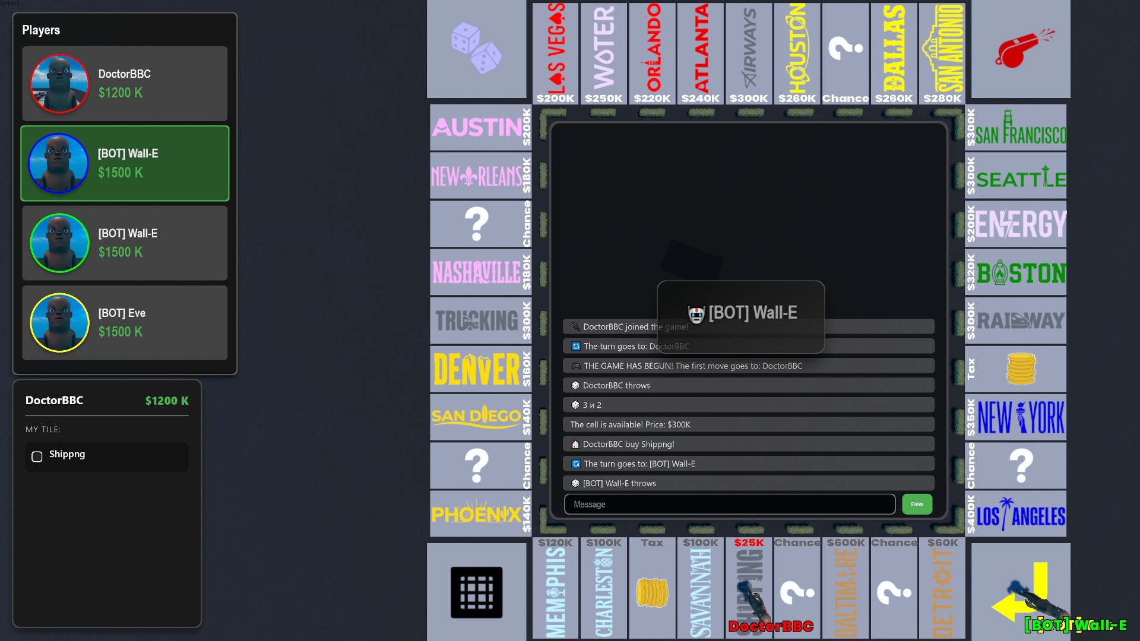The image size is (1140, 641).
Task: Click the Enter button to send message
Action: 917,504
